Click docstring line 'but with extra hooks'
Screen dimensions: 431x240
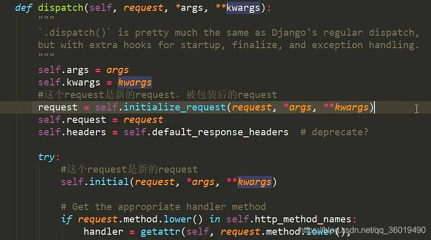228,45
